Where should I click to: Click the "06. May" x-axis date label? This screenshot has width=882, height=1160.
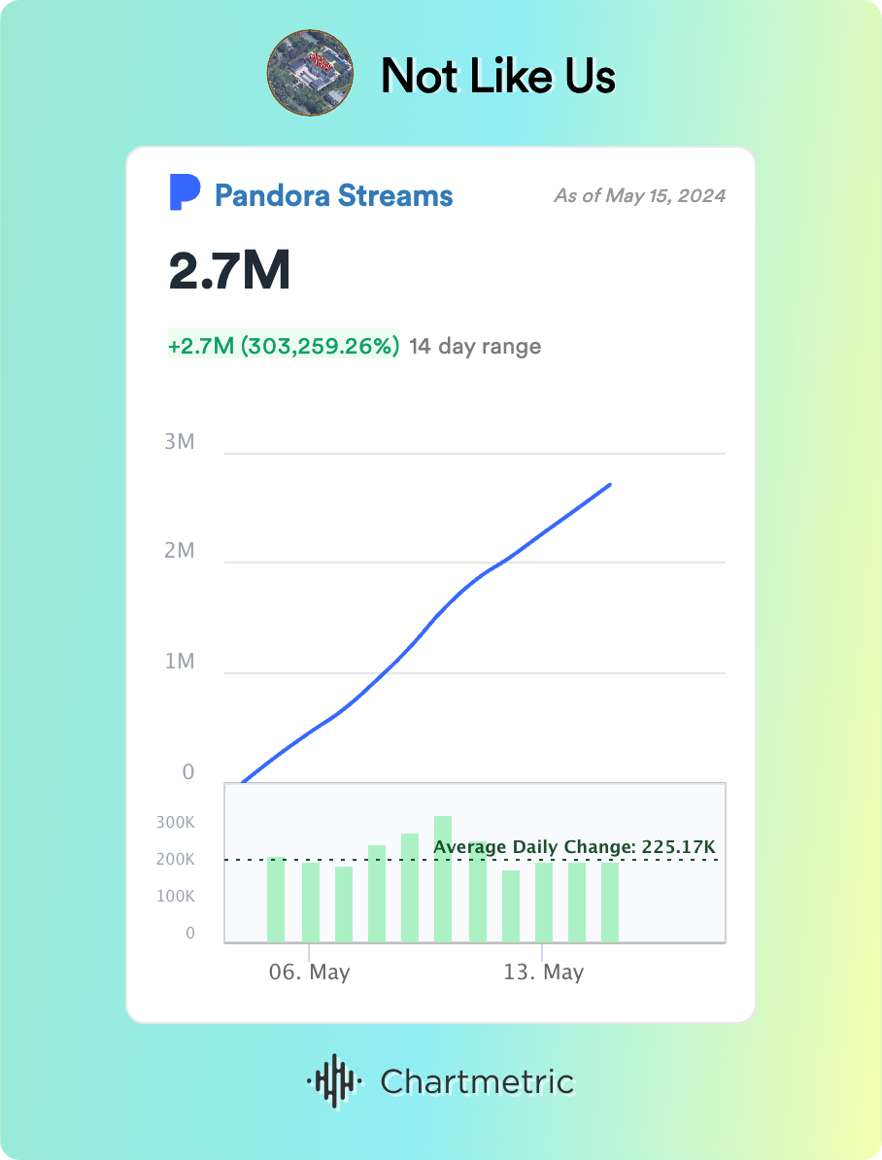pyautogui.click(x=309, y=972)
